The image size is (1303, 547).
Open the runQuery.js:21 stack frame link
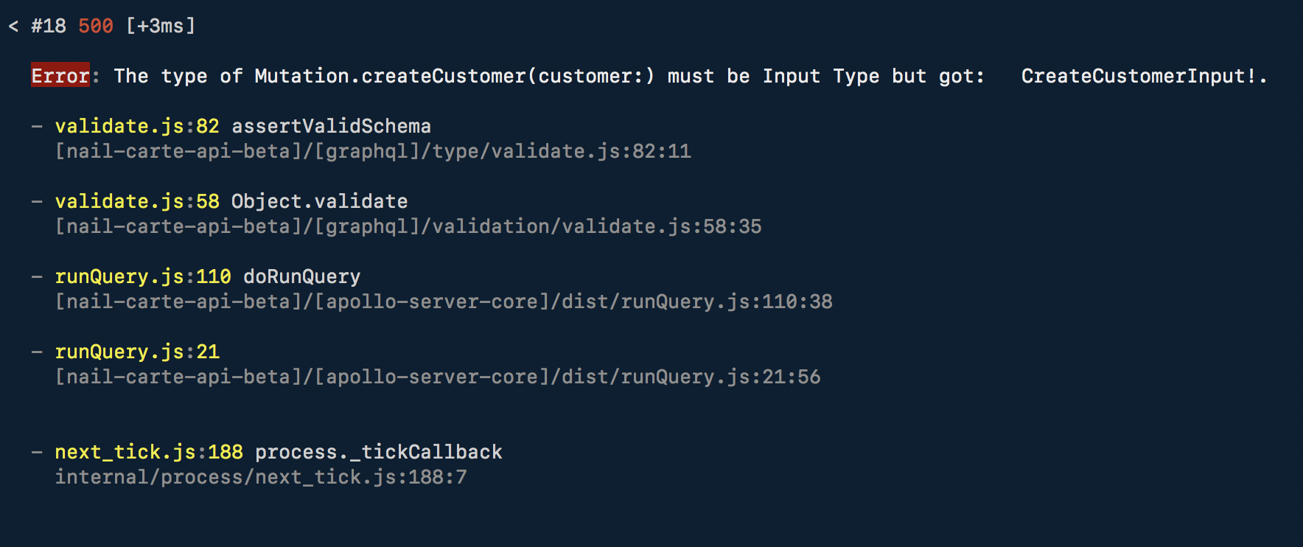pos(137,352)
